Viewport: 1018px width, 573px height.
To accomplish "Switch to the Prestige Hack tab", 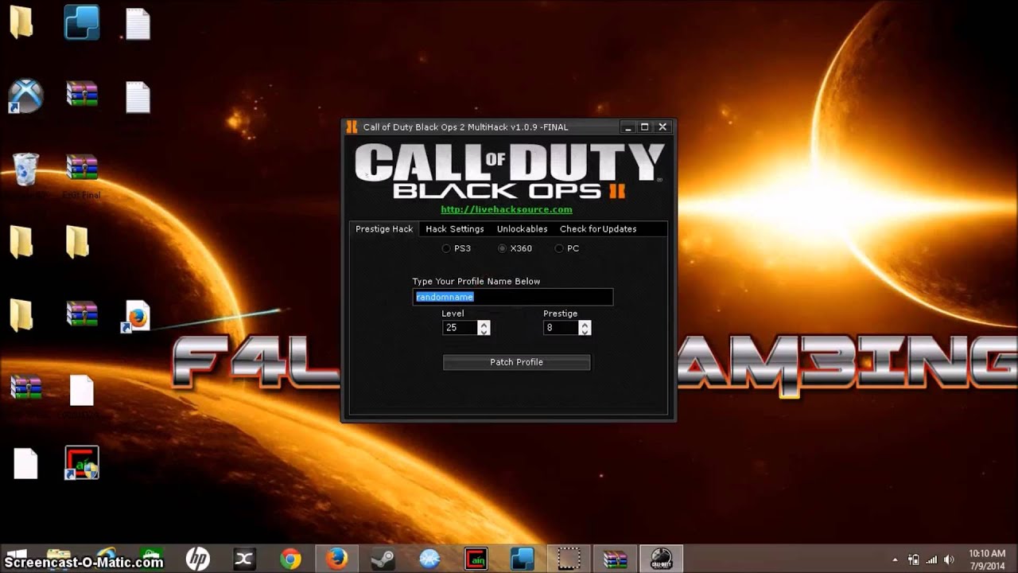I will click(384, 229).
